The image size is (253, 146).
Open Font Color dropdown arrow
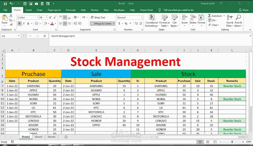[55, 23]
